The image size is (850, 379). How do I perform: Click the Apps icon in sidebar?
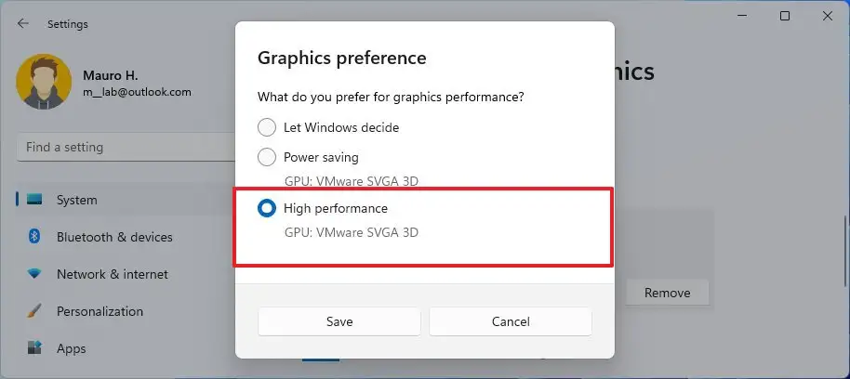34,348
